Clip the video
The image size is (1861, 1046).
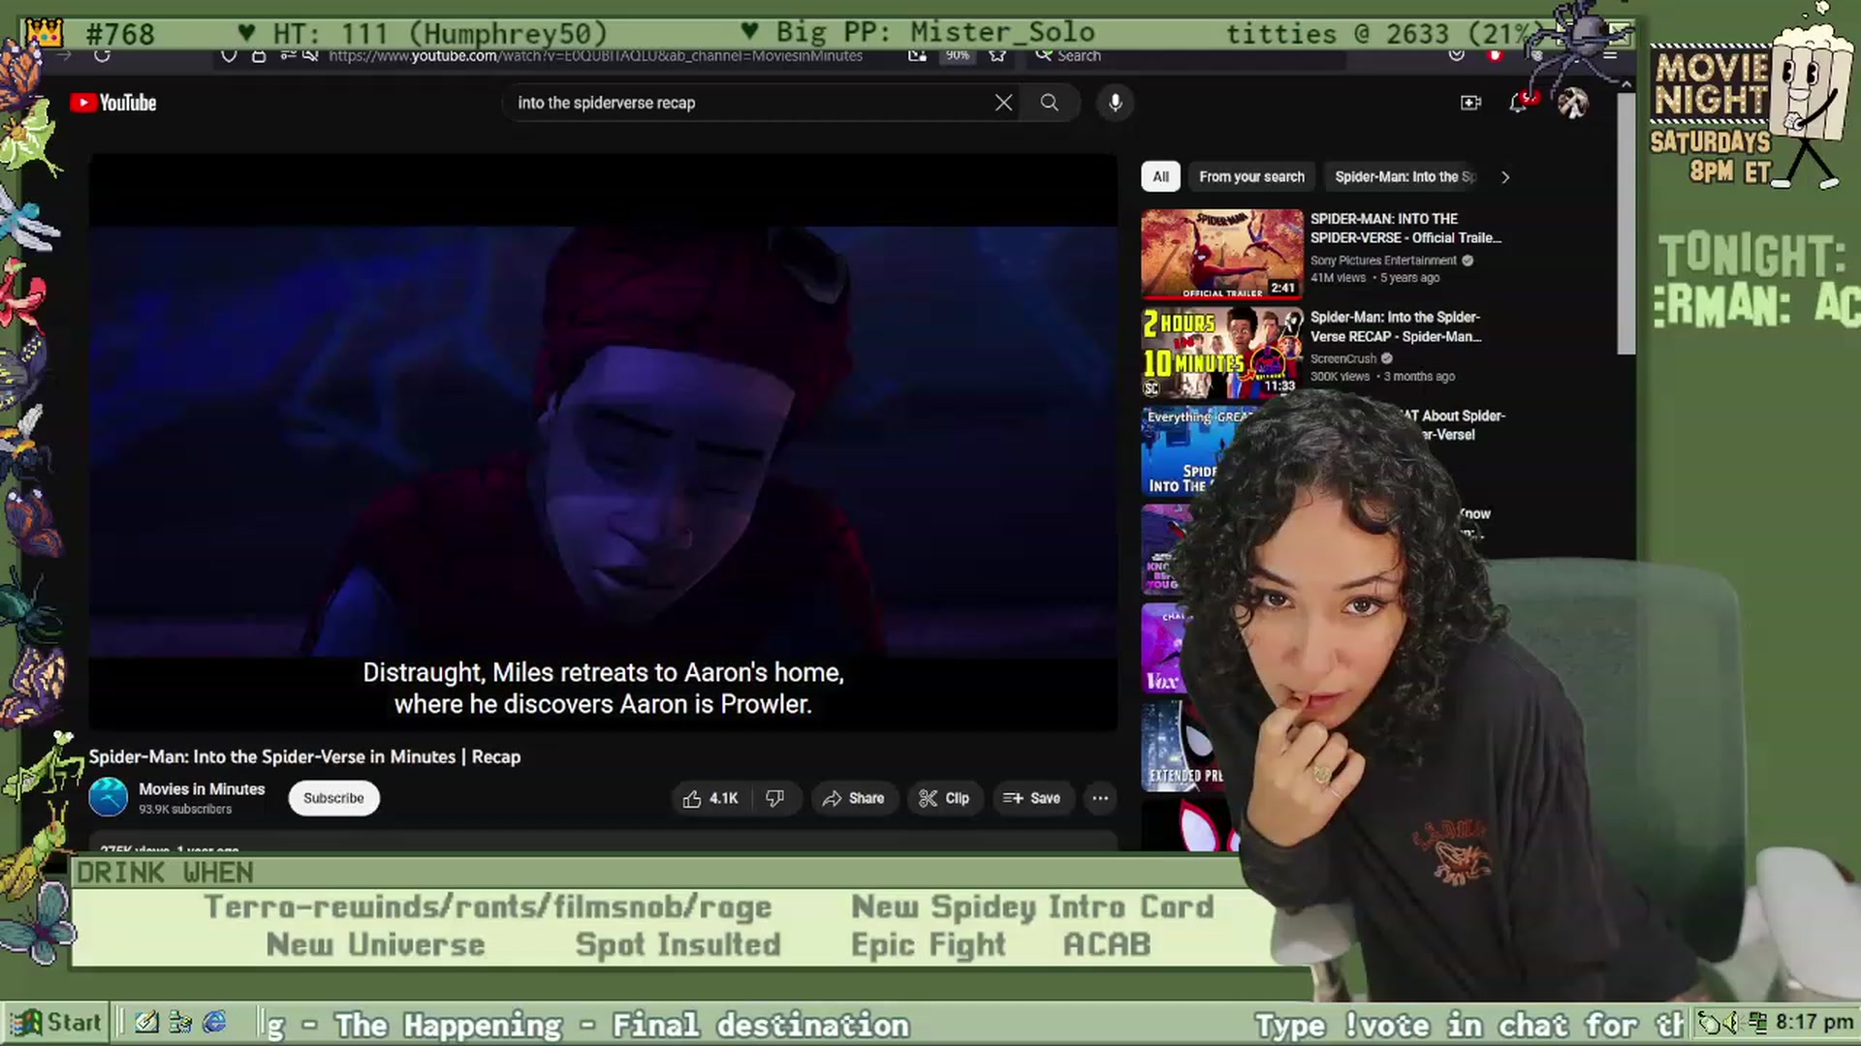coord(944,798)
